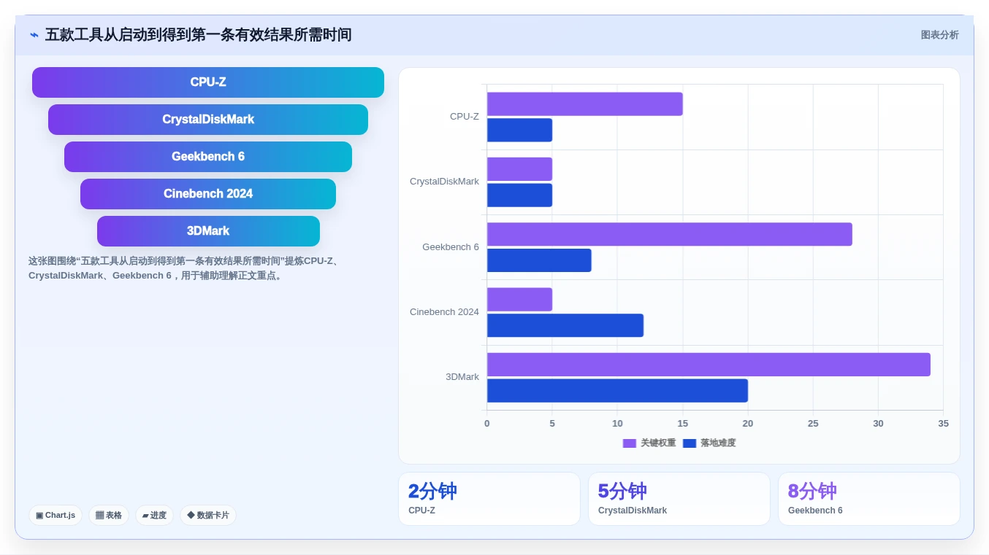989x555 pixels.
Task: Click the Y-axis label Cinebench 2024
Action: 444,312
